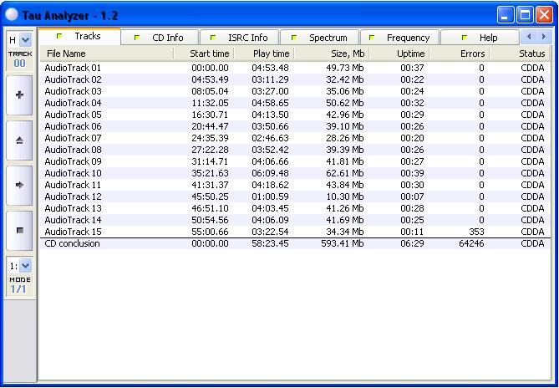
Task: Select the AudioTrack 06 row
Action: click(x=295, y=126)
